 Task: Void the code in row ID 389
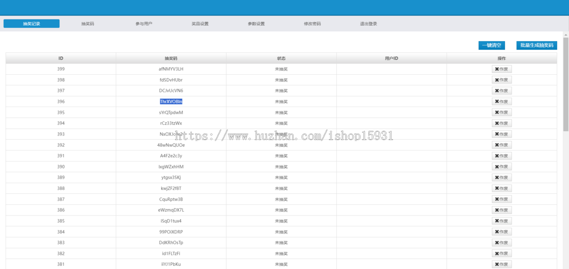tap(502, 178)
